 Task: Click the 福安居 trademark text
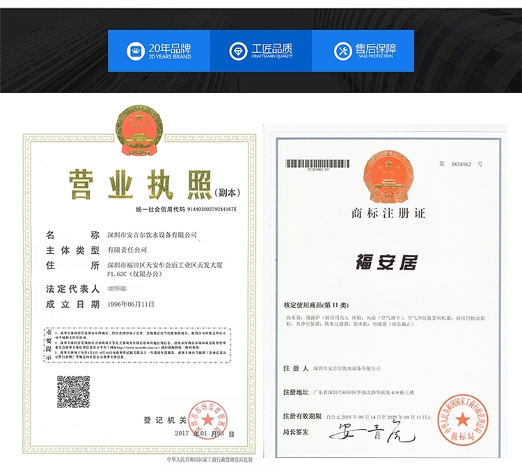click(387, 262)
